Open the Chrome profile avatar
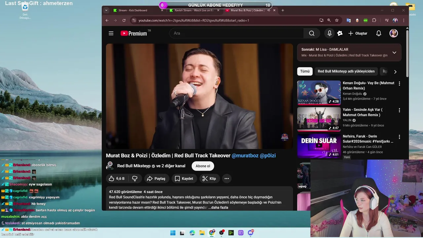The image size is (423, 238). click(395, 20)
